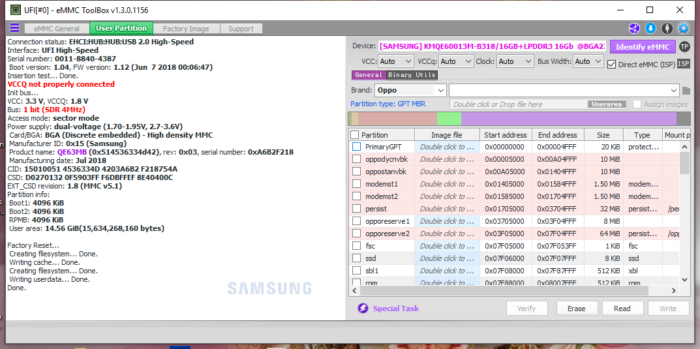Check the persist partition checkbox
700x349 pixels.
click(356, 208)
